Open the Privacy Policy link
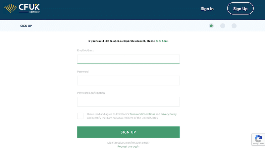 coord(169,114)
